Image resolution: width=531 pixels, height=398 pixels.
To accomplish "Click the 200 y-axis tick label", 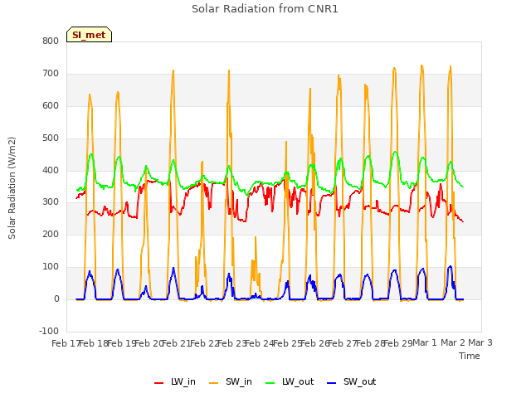I will 51,234.
